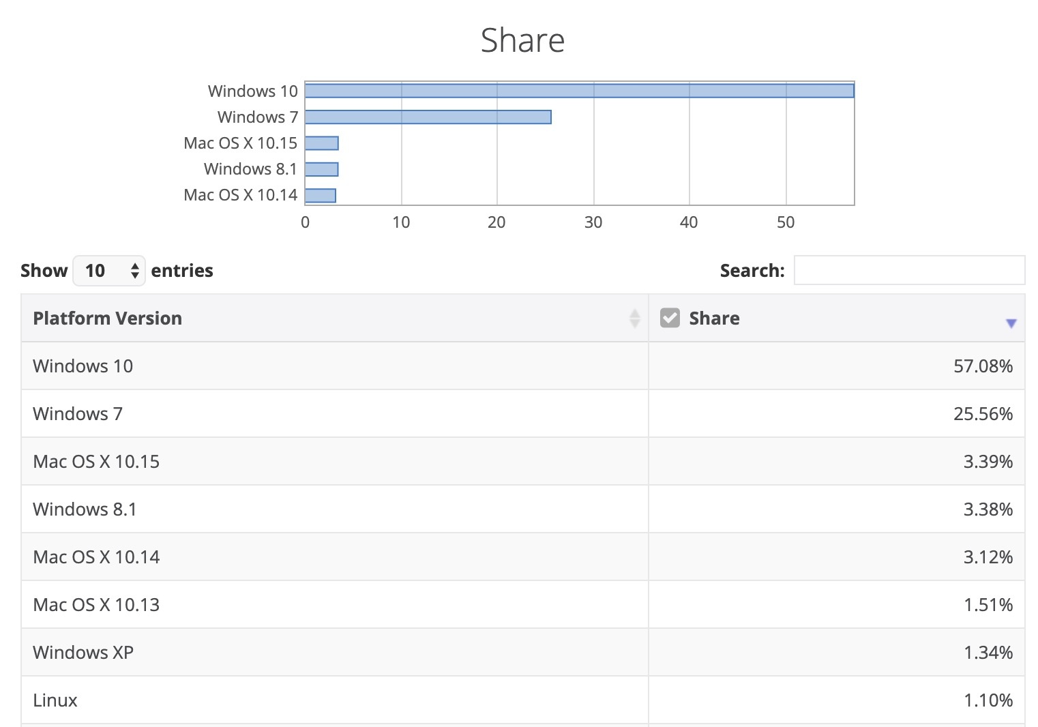Click the Windows 8.1 table cell

85,509
